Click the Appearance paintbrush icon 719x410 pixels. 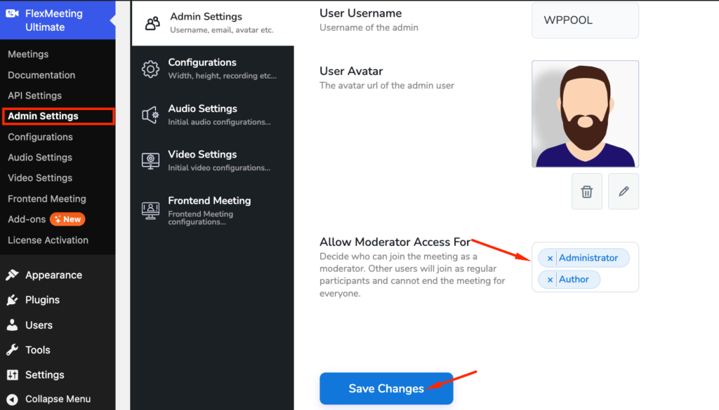13,275
